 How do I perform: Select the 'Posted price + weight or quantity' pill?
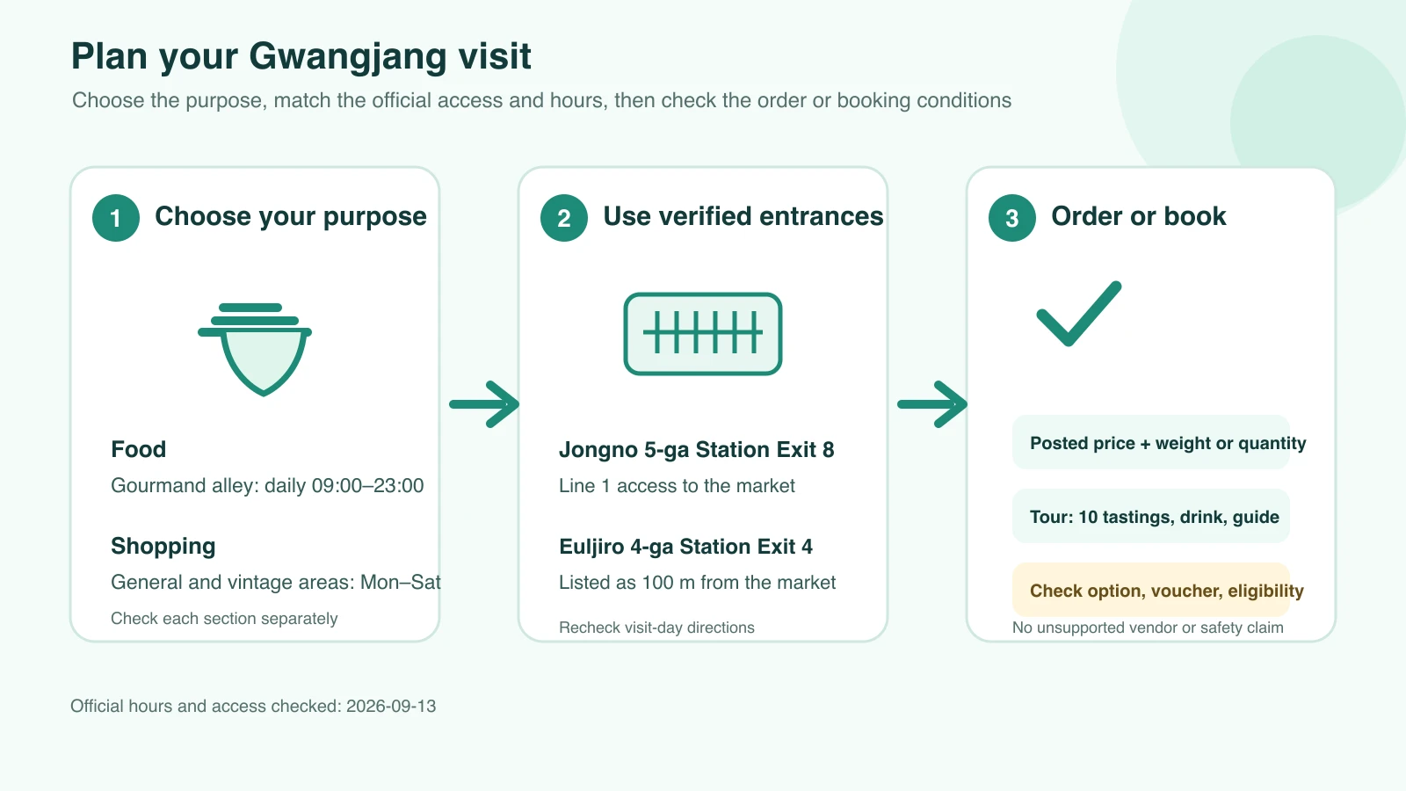tap(1151, 442)
